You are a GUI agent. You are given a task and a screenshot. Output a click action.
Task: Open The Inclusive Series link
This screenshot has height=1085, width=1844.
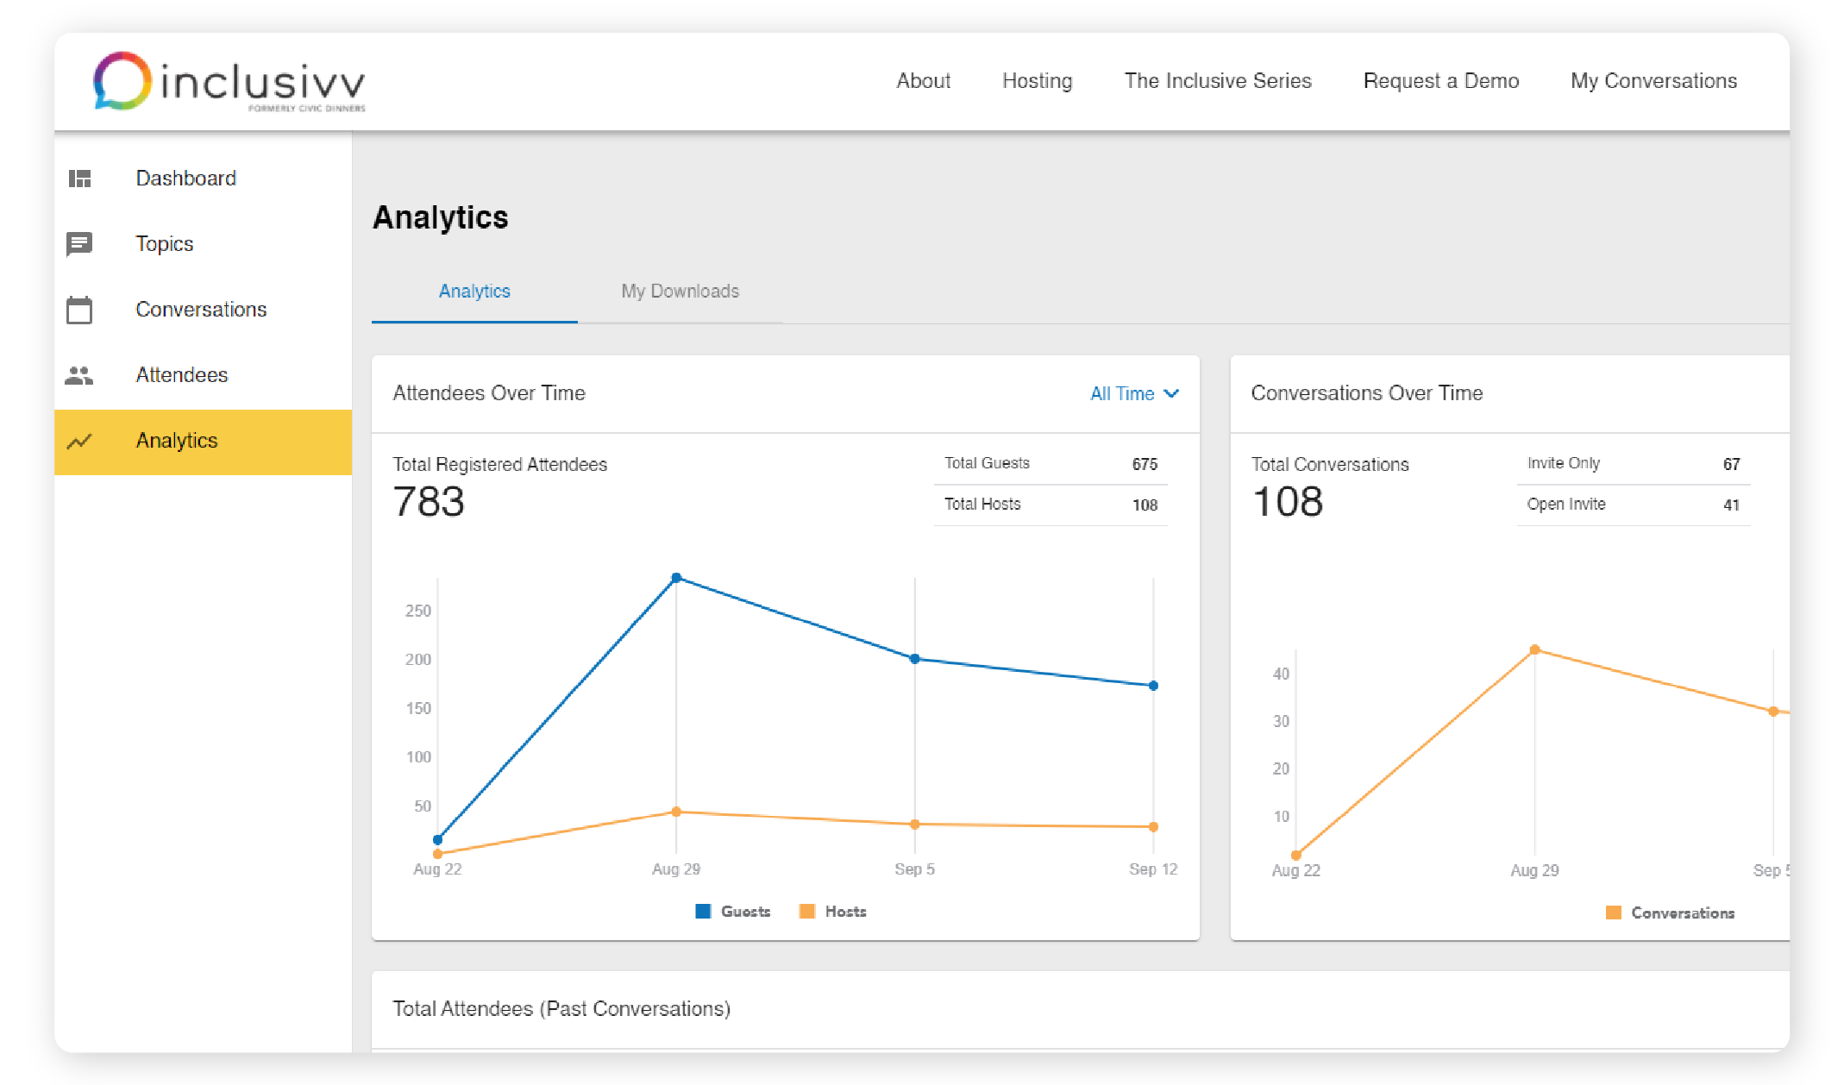click(1217, 81)
